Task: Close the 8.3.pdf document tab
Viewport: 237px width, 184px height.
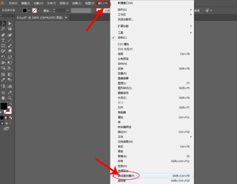Action: pyautogui.click(x=66, y=18)
